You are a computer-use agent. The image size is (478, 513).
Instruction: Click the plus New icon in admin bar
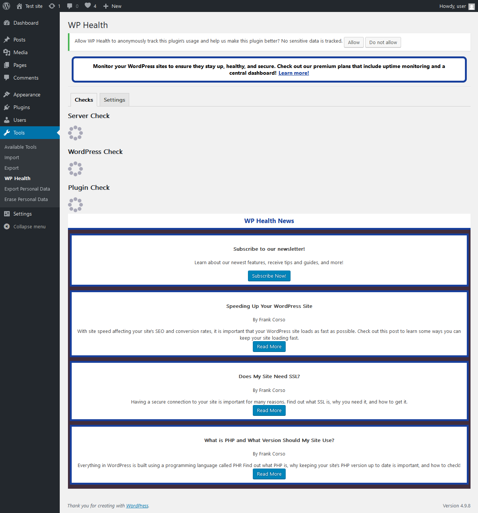coord(106,6)
